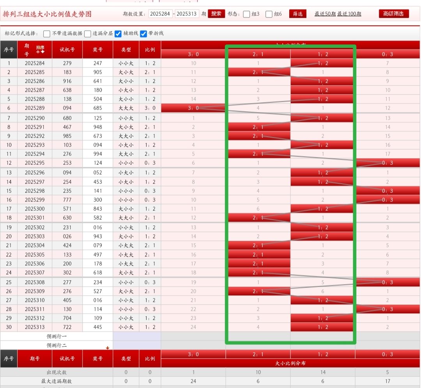This screenshot has height=388, width=421.
Task: Show the 最近50期 results
Action: point(325,14)
